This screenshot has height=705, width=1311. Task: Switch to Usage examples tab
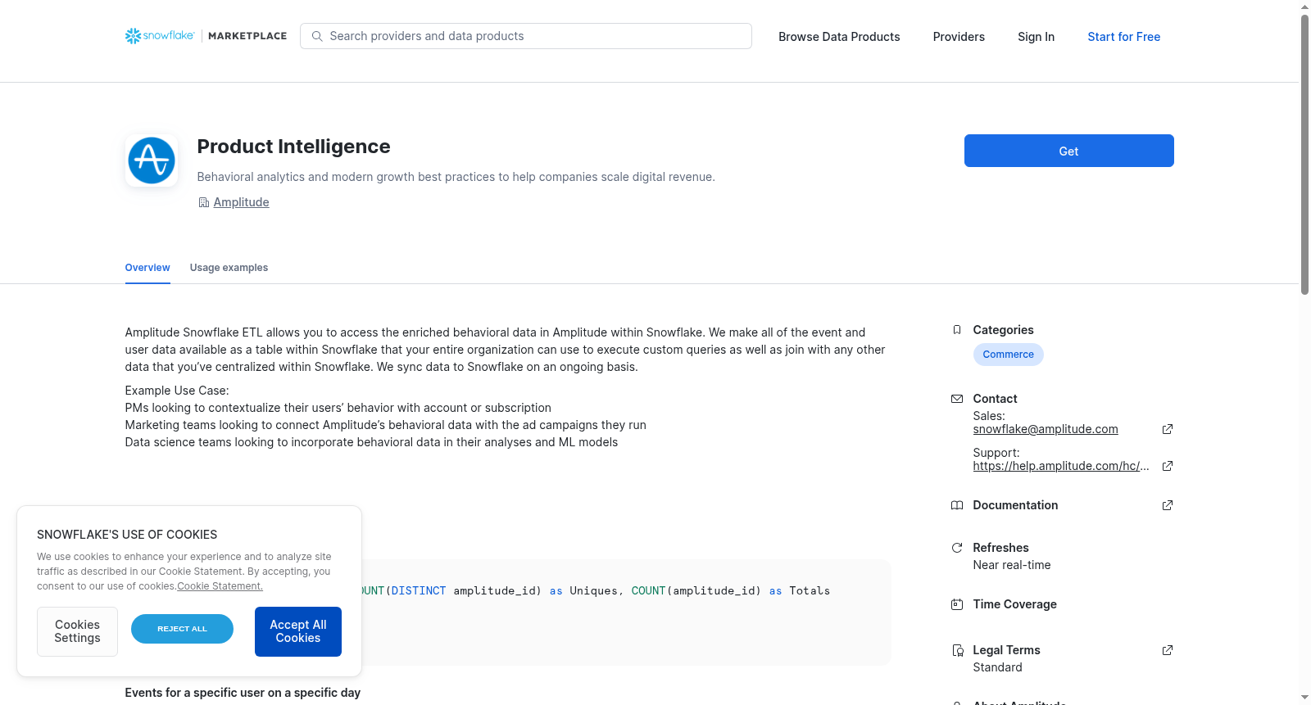(x=229, y=268)
